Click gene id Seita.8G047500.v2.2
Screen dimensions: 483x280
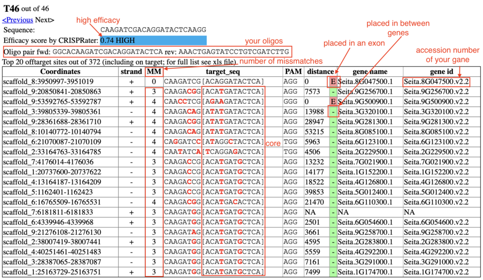coord(436,82)
